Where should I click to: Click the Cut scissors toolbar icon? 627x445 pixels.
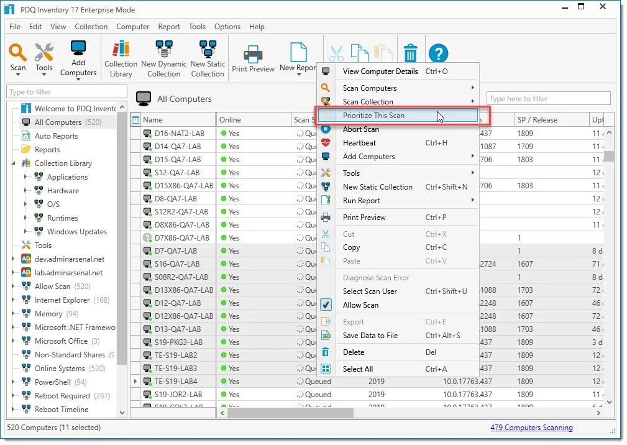(336, 53)
